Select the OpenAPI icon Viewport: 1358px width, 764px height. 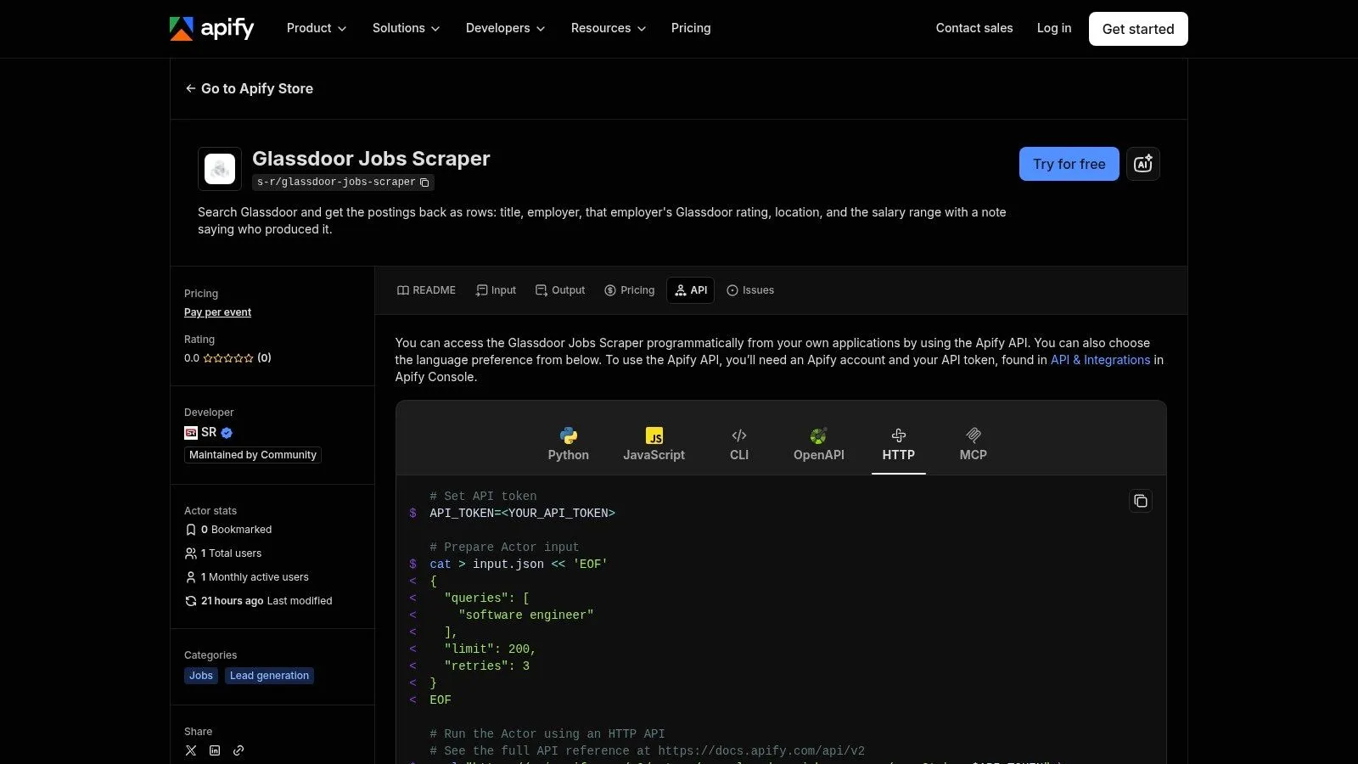(x=818, y=435)
